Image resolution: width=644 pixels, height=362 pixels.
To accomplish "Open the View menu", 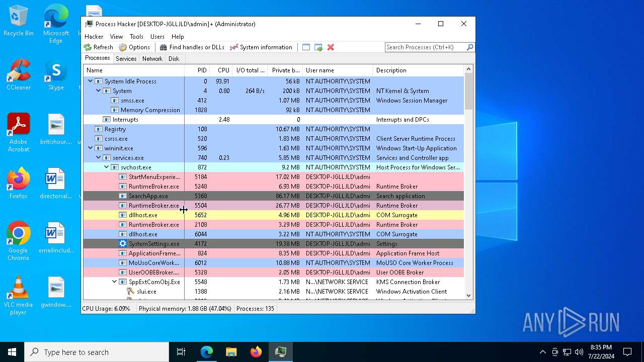I will coord(116,37).
